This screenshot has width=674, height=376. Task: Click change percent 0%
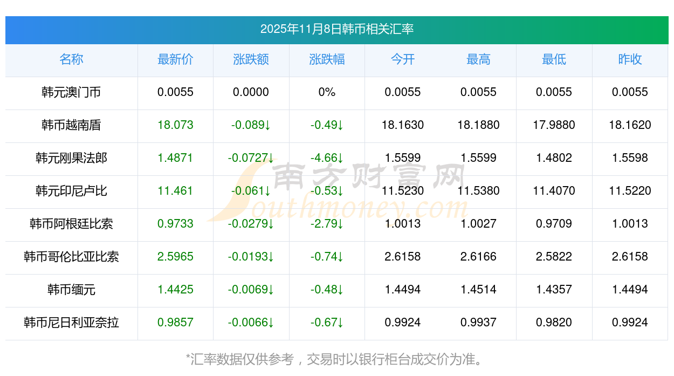pyautogui.click(x=327, y=92)
